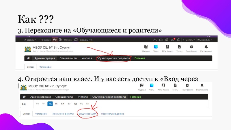
Task: Open the mail envelope icon in top bar
Action: [x=161, y=40]
